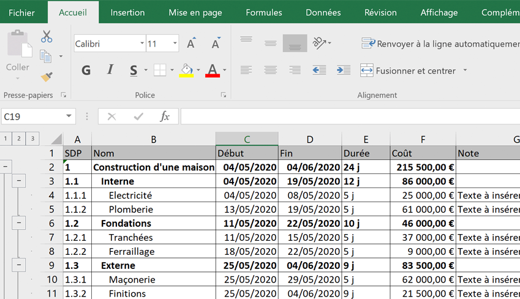The height and width of the screenshot is (299, 520).
Task: Collapse outline group at row 6 Fondations
Action: 19,222
